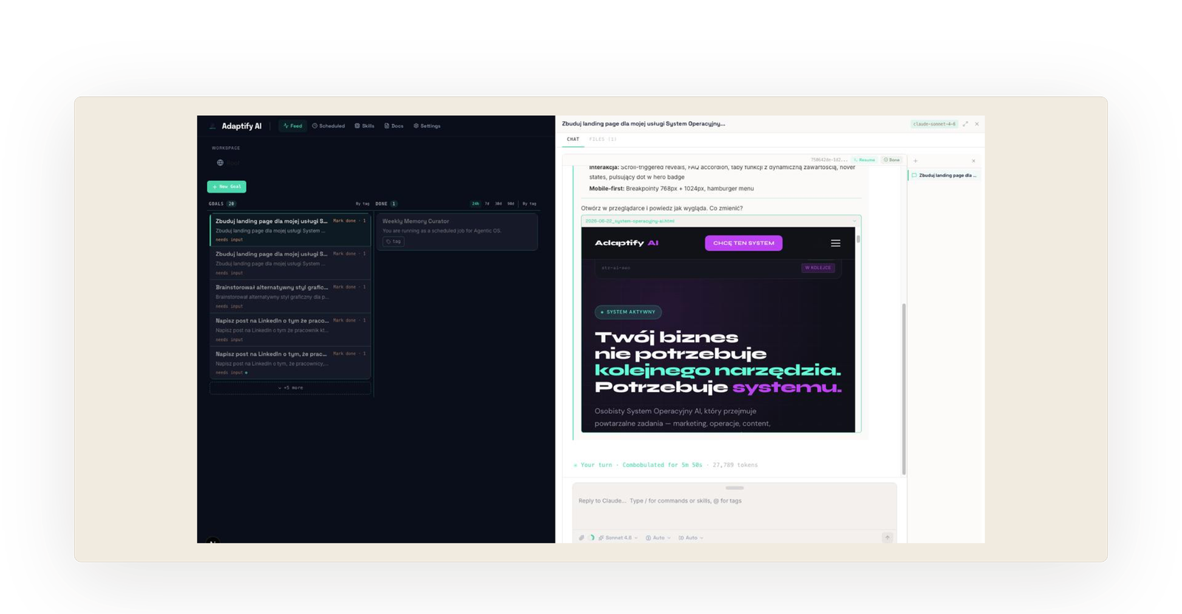Click the W KOLEJCE badge in preview

[x=818, y=268]
